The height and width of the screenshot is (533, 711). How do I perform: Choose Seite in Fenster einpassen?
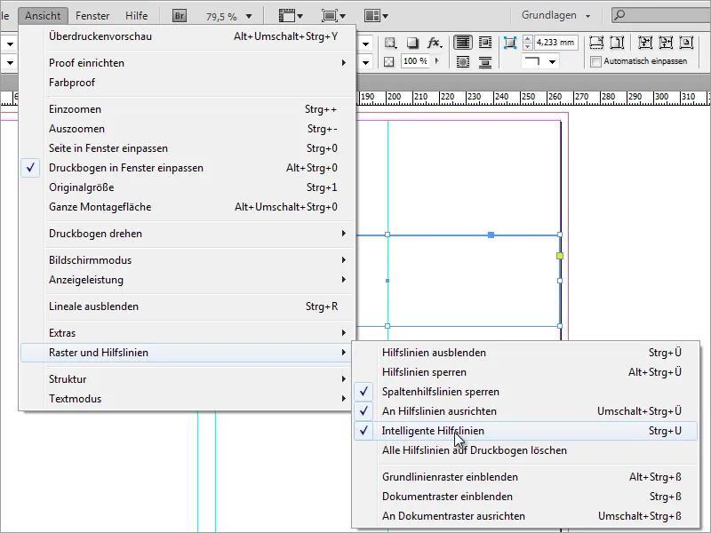(188, 148)
